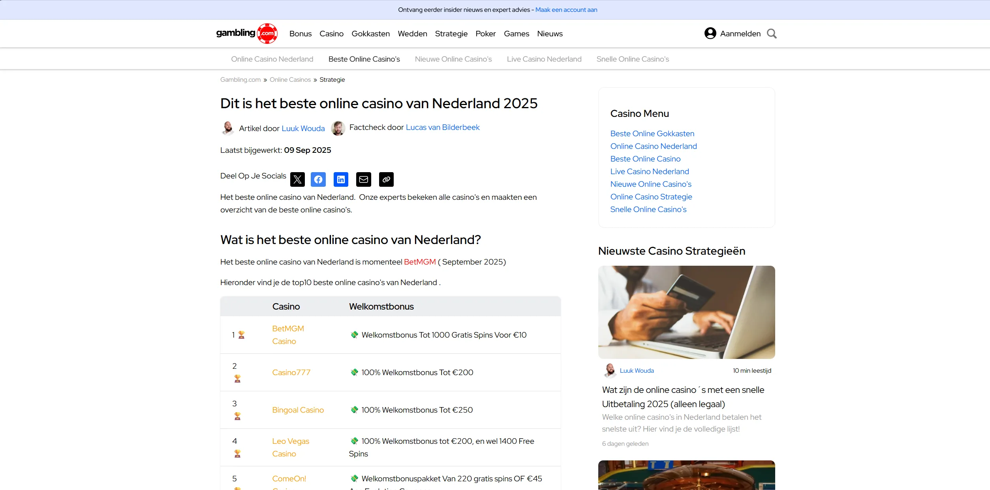Viewport: 990px width, 490px height.
Task: Share article on X (Twitter)
Action: point(297,179)
